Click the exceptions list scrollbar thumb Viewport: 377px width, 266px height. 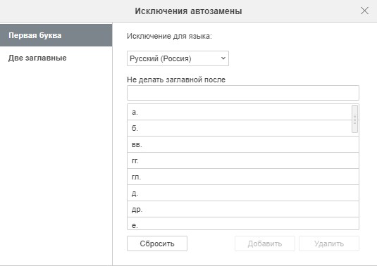pyautogui.click(x=354, y=119)
